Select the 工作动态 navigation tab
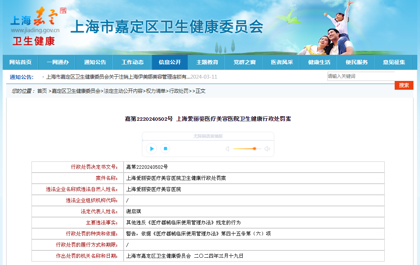This screenshot has width=420, height=265. tap(132, 62)
